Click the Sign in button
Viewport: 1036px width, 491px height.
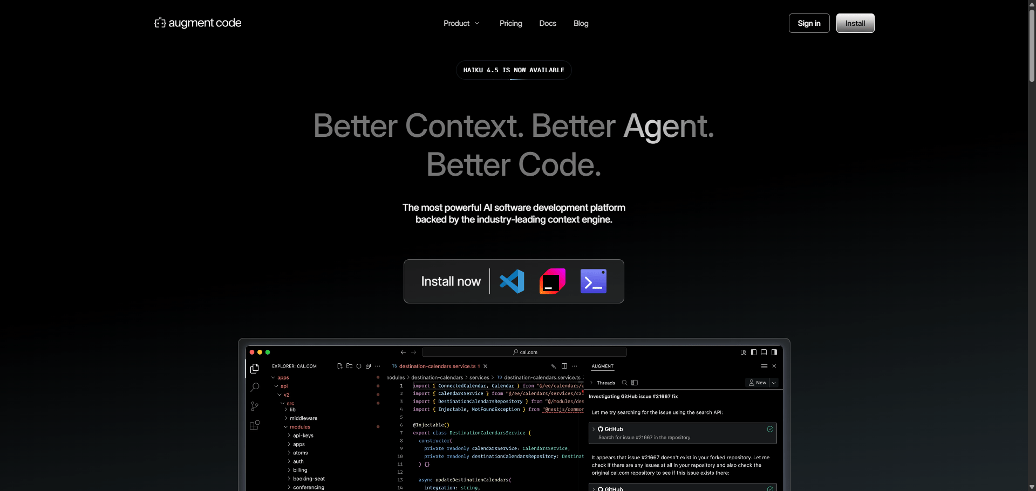[x=809, y=23]
